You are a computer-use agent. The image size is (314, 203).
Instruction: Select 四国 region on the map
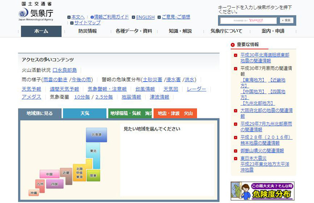coord(55,184)
